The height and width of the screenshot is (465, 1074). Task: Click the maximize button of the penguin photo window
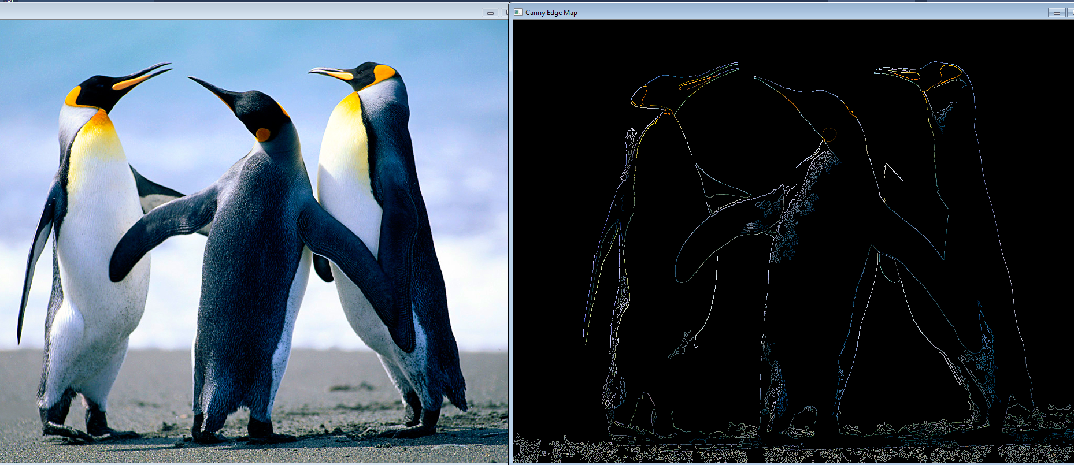(505, 13)
